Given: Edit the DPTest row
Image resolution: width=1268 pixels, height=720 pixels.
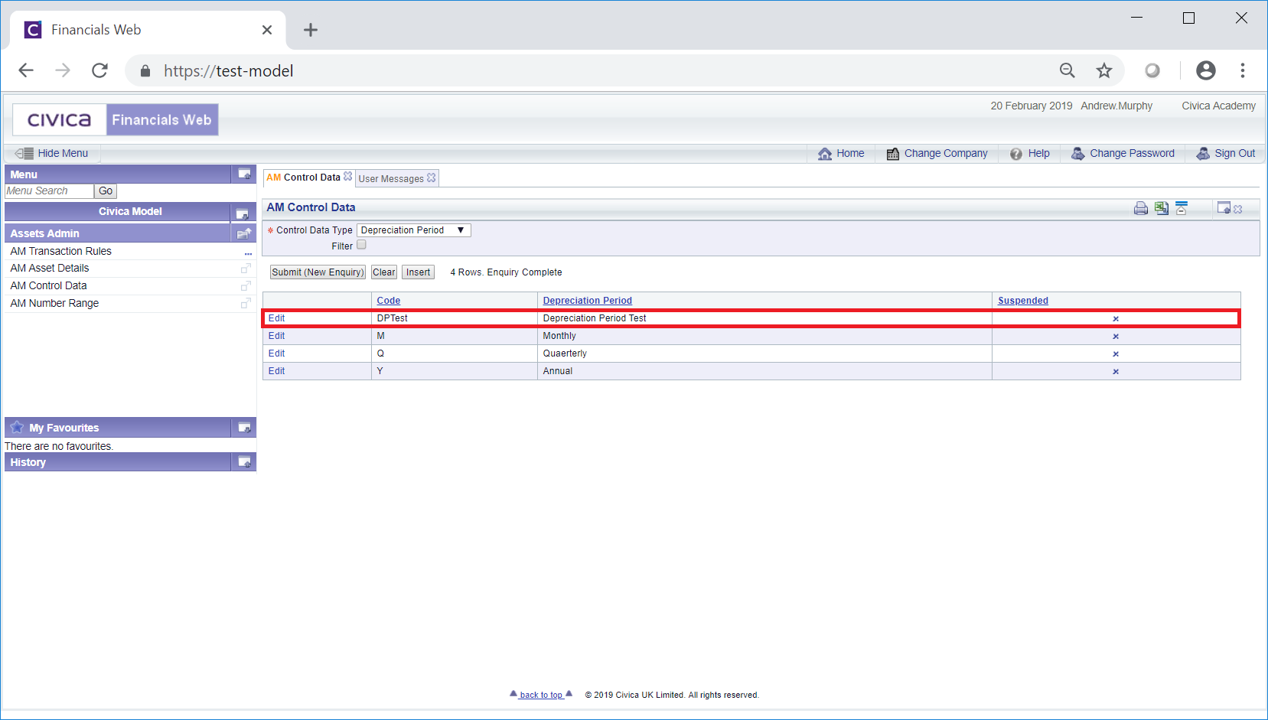Looking at the screenshot, I should click(x=276, y=318).
